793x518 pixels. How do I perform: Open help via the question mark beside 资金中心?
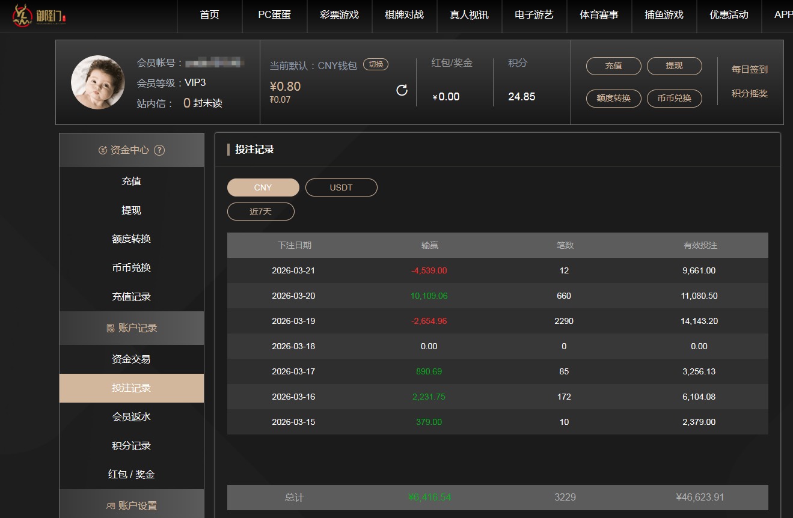click(x=159, y=150)
